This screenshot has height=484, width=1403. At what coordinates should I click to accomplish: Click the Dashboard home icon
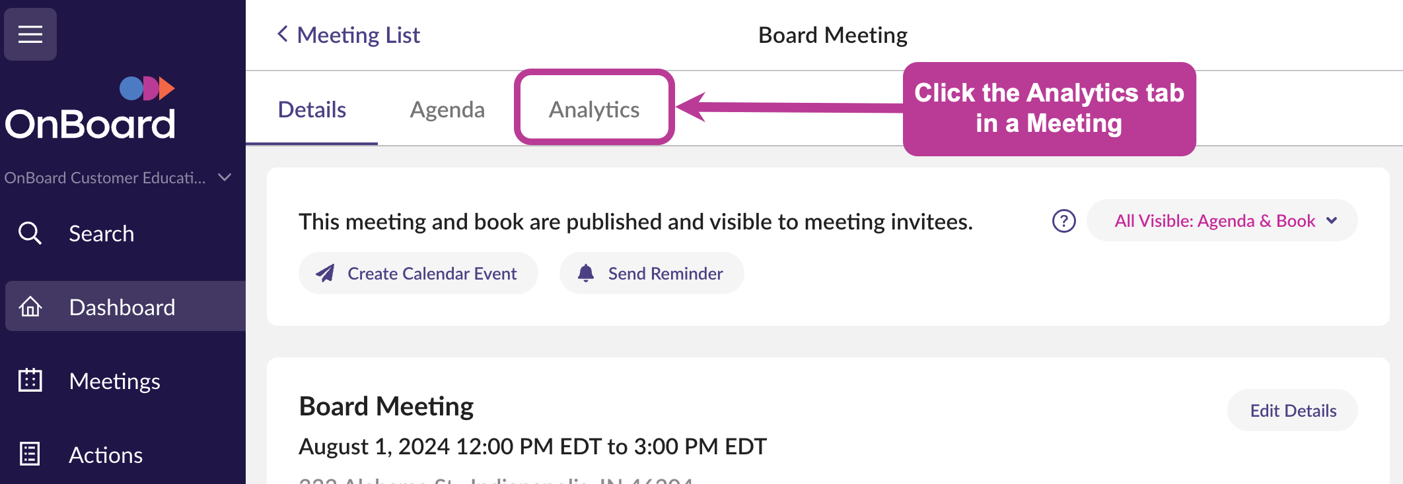coord(30,307)
